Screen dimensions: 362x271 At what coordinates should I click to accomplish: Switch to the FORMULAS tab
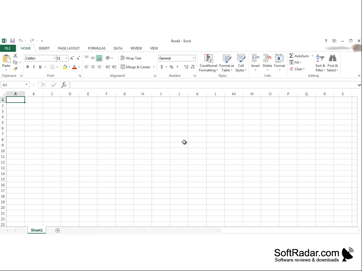click(97, 48)
